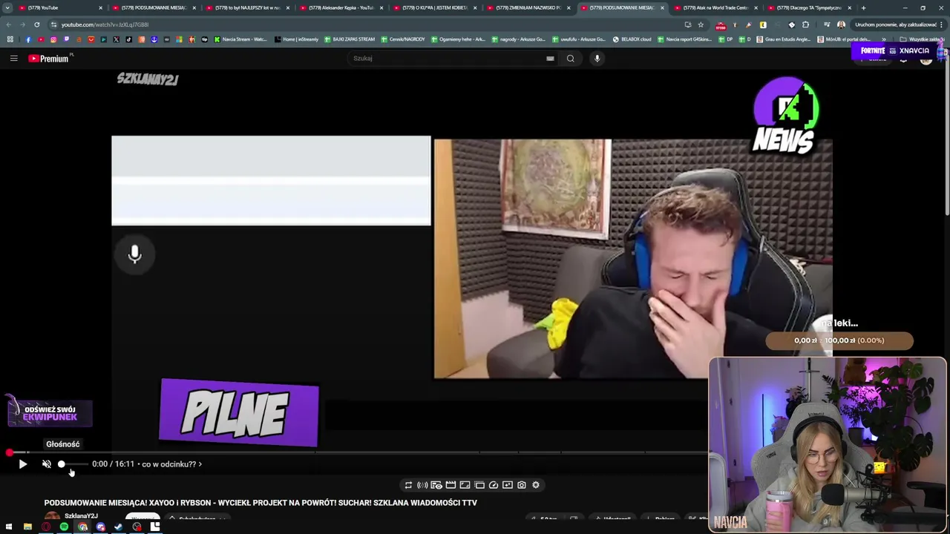Open the TikTok bookmark icon
Screen dimensions: 950x534
click(x=128, y=39)
